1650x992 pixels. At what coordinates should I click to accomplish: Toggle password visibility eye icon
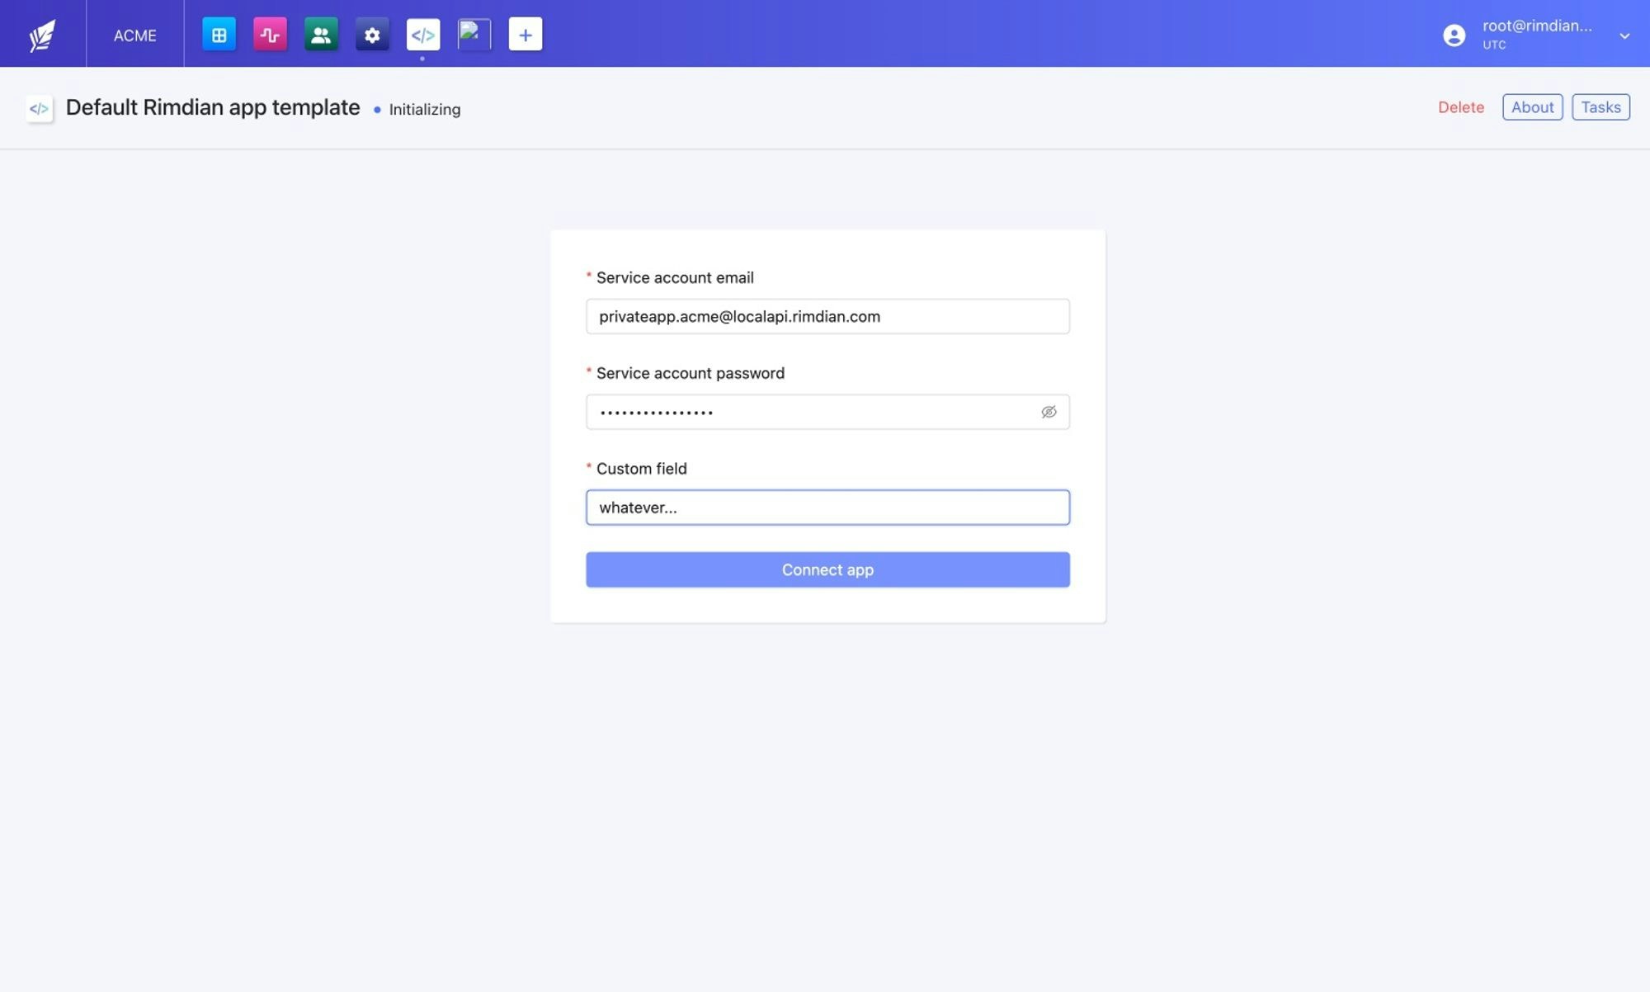click(x=1049, y=412)
